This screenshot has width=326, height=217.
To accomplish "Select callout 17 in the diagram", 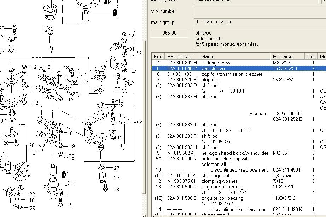I will [x=86, y=81].
